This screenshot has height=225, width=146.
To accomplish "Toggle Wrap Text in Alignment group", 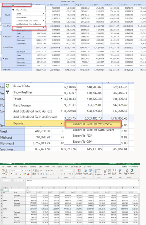I will coord(49,171).
